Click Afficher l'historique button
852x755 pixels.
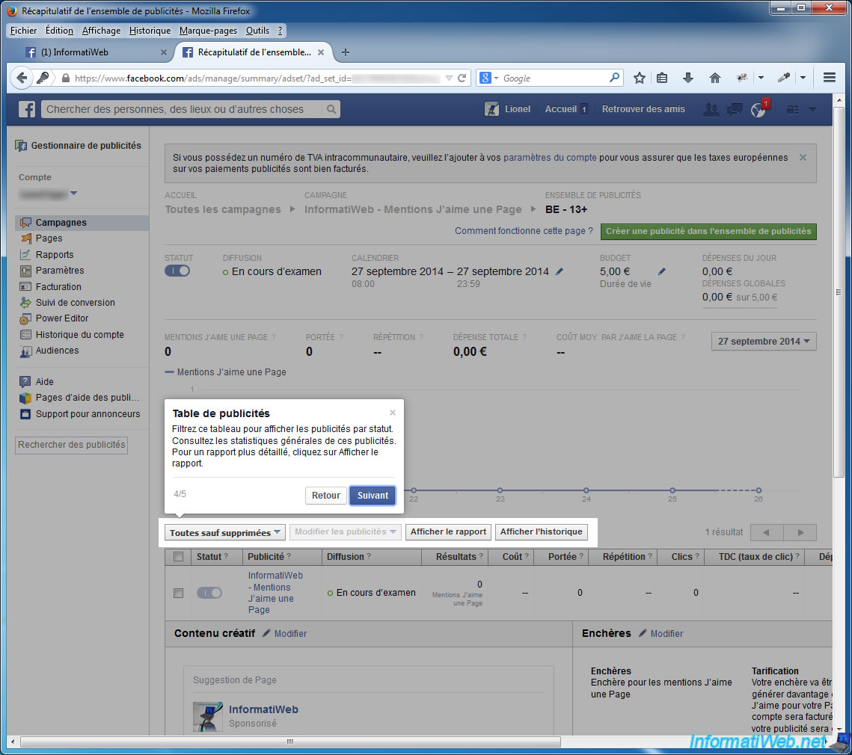[x=541, y=531]
